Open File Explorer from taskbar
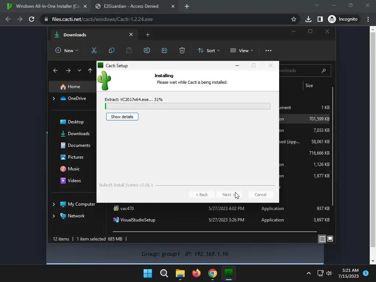 tap(180, 273)
